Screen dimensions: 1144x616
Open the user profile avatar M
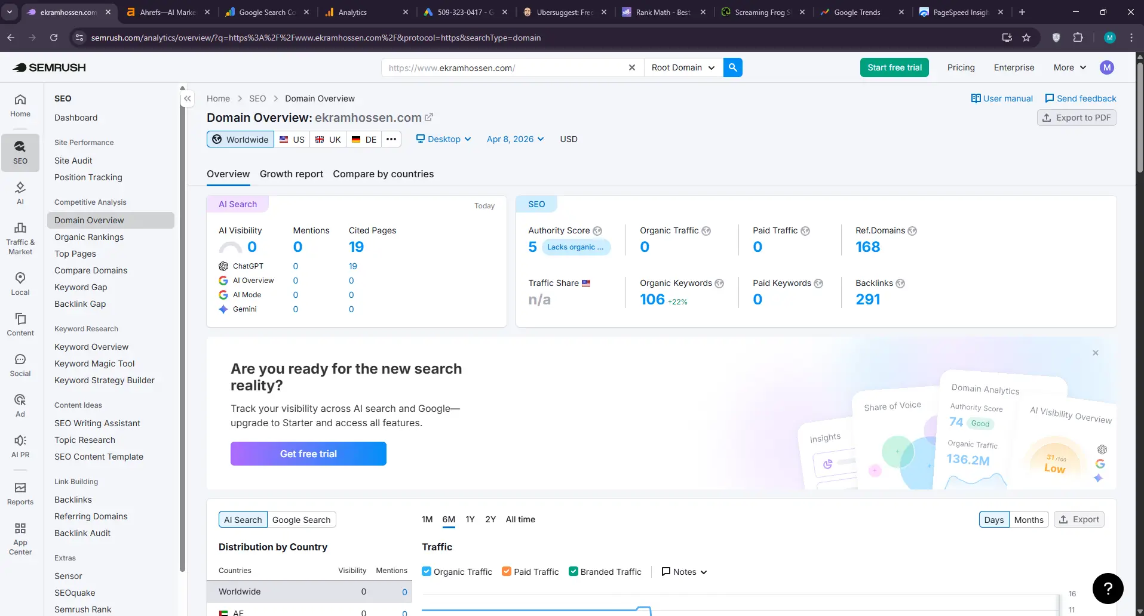1107,67
